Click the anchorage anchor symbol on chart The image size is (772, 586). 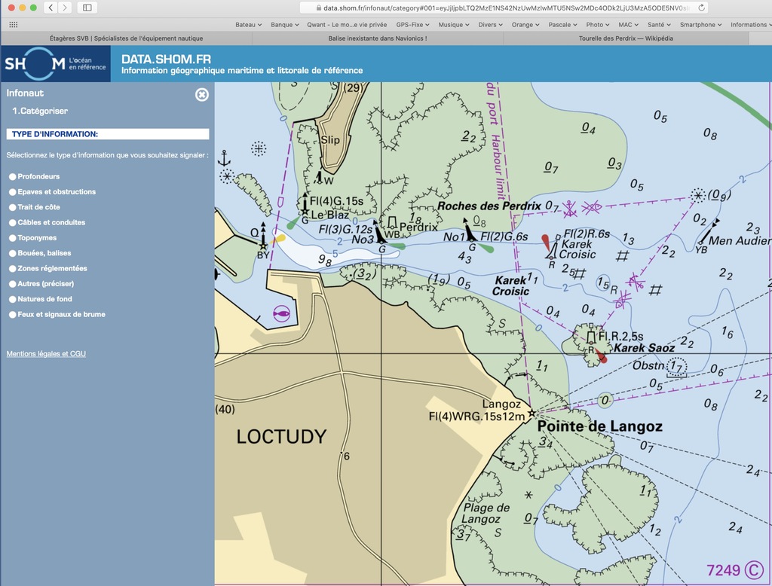click(224, 158)
